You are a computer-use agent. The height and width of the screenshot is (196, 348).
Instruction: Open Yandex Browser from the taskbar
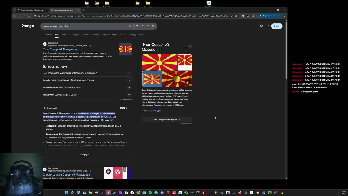(x=132, y=193)
